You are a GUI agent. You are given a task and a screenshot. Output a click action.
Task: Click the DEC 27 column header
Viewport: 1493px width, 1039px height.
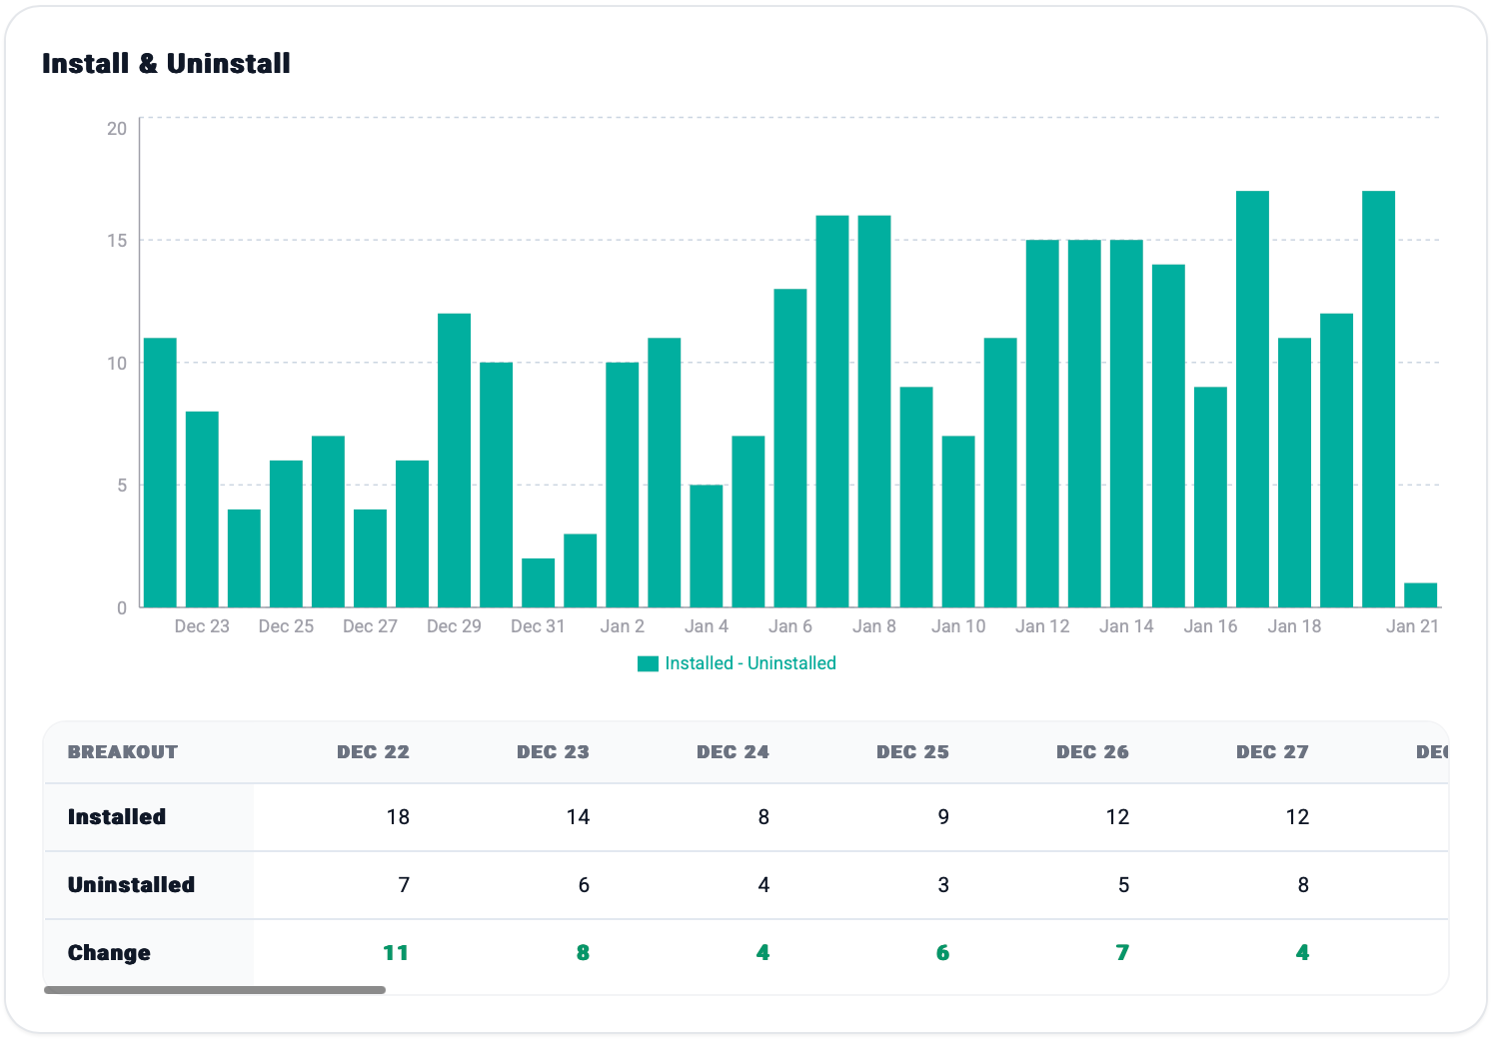coord(1272,752)
